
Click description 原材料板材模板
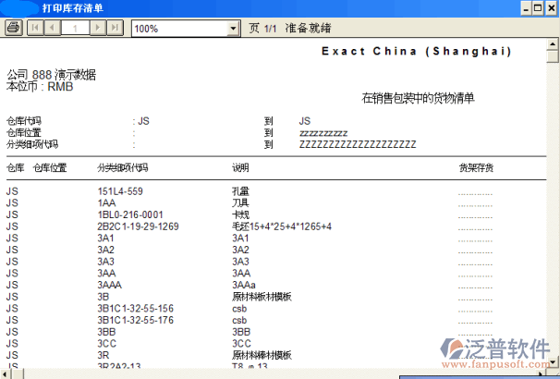point(262,297)
